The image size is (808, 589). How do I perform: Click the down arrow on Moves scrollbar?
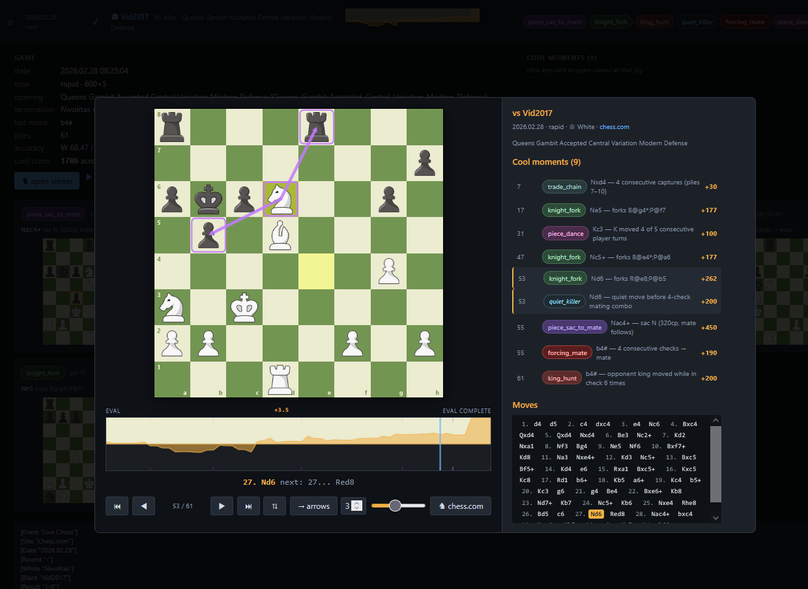(716, 518)
